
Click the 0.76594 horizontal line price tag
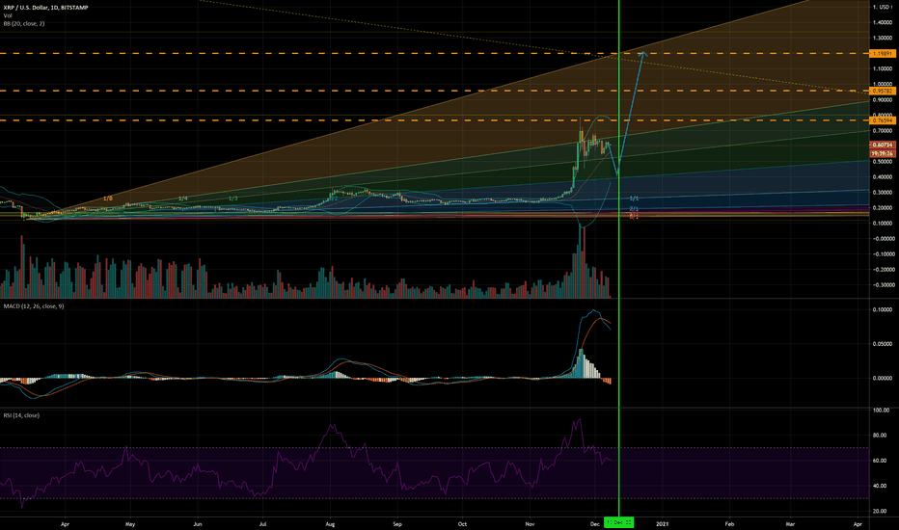click(x=883, y=120)
